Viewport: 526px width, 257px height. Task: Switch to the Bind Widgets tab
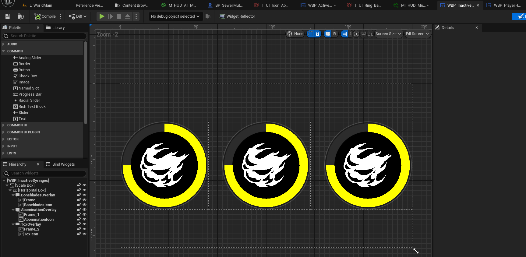60,164
